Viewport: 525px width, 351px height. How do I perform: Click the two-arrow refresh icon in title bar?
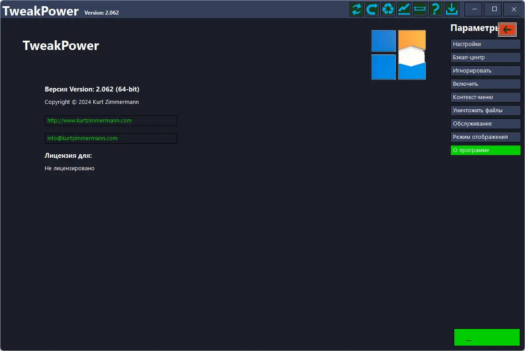pyautogui.click(x=356, y=9)
